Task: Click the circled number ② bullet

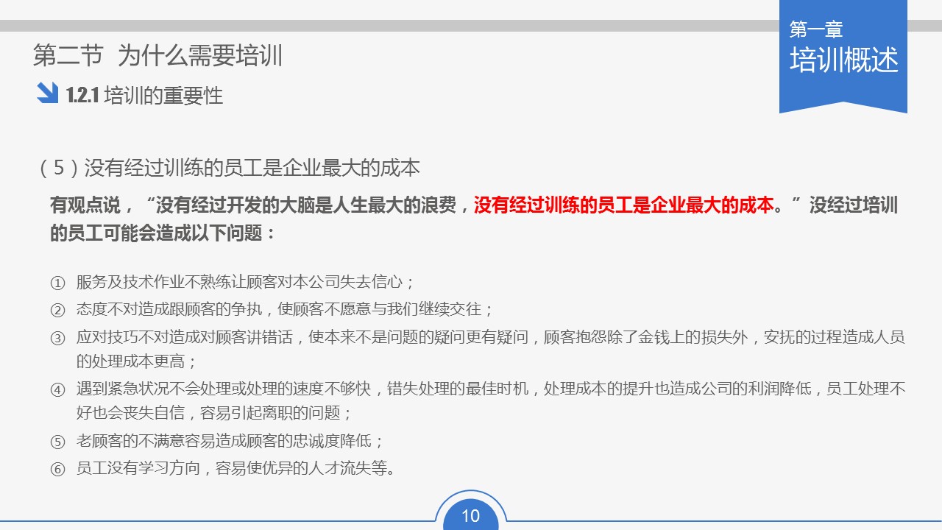Action: point(58,310)
